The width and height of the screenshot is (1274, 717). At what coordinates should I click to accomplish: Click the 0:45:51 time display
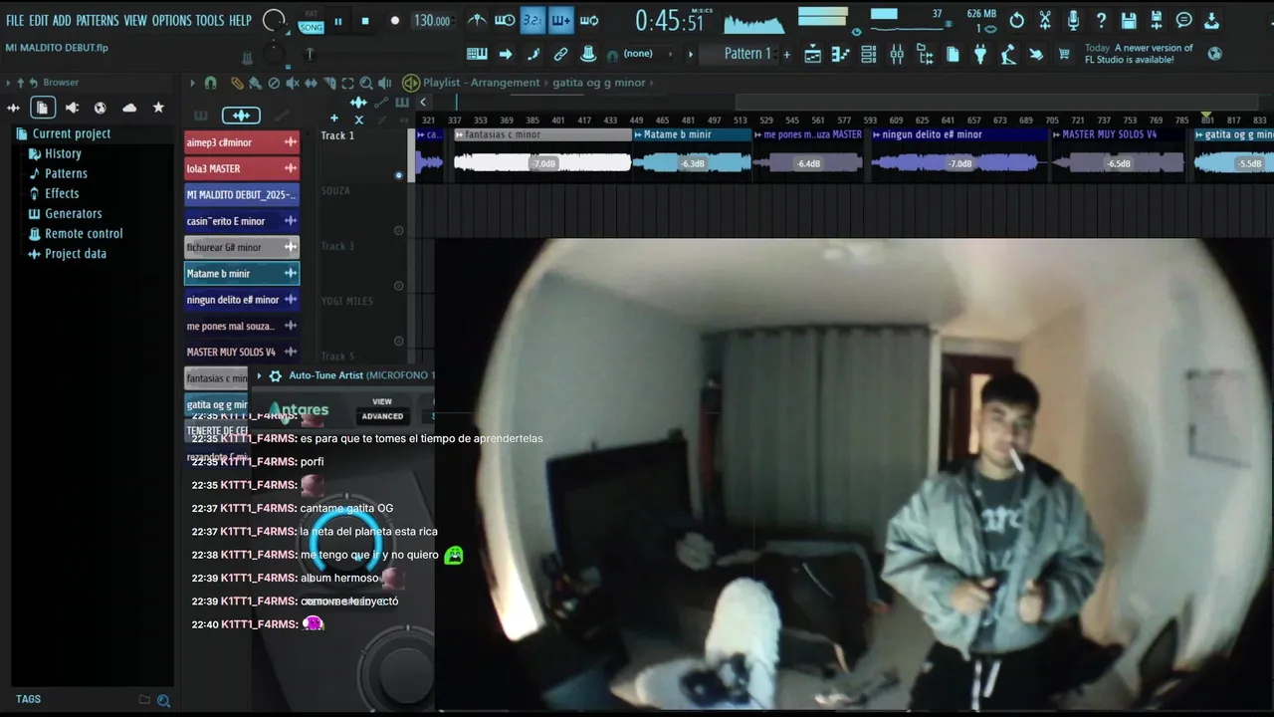[670, 21]
